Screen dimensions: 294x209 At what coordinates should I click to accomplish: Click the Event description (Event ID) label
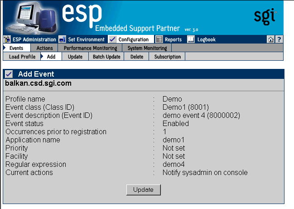click(49, 116)
